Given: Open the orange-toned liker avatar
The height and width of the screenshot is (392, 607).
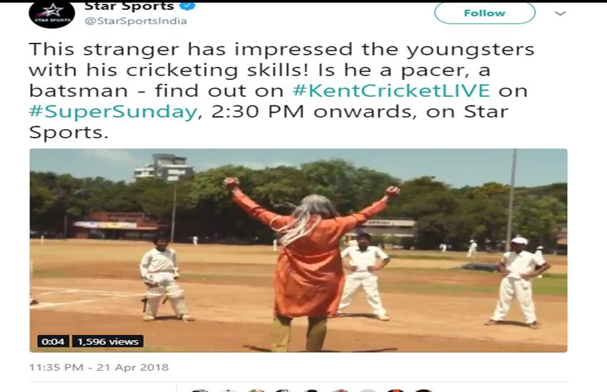Looking at the screenshot, I should coord(396,391).
